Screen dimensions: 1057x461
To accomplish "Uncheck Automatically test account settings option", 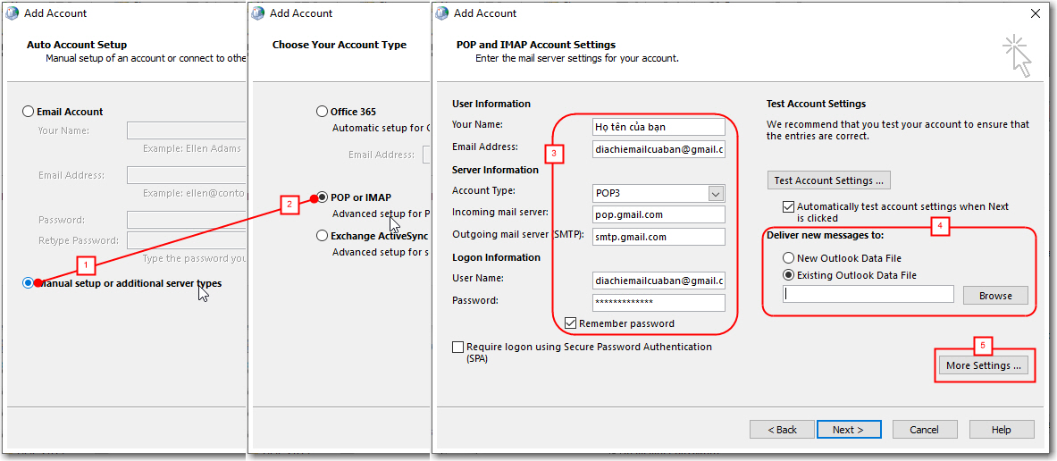I will click(788, 206).
